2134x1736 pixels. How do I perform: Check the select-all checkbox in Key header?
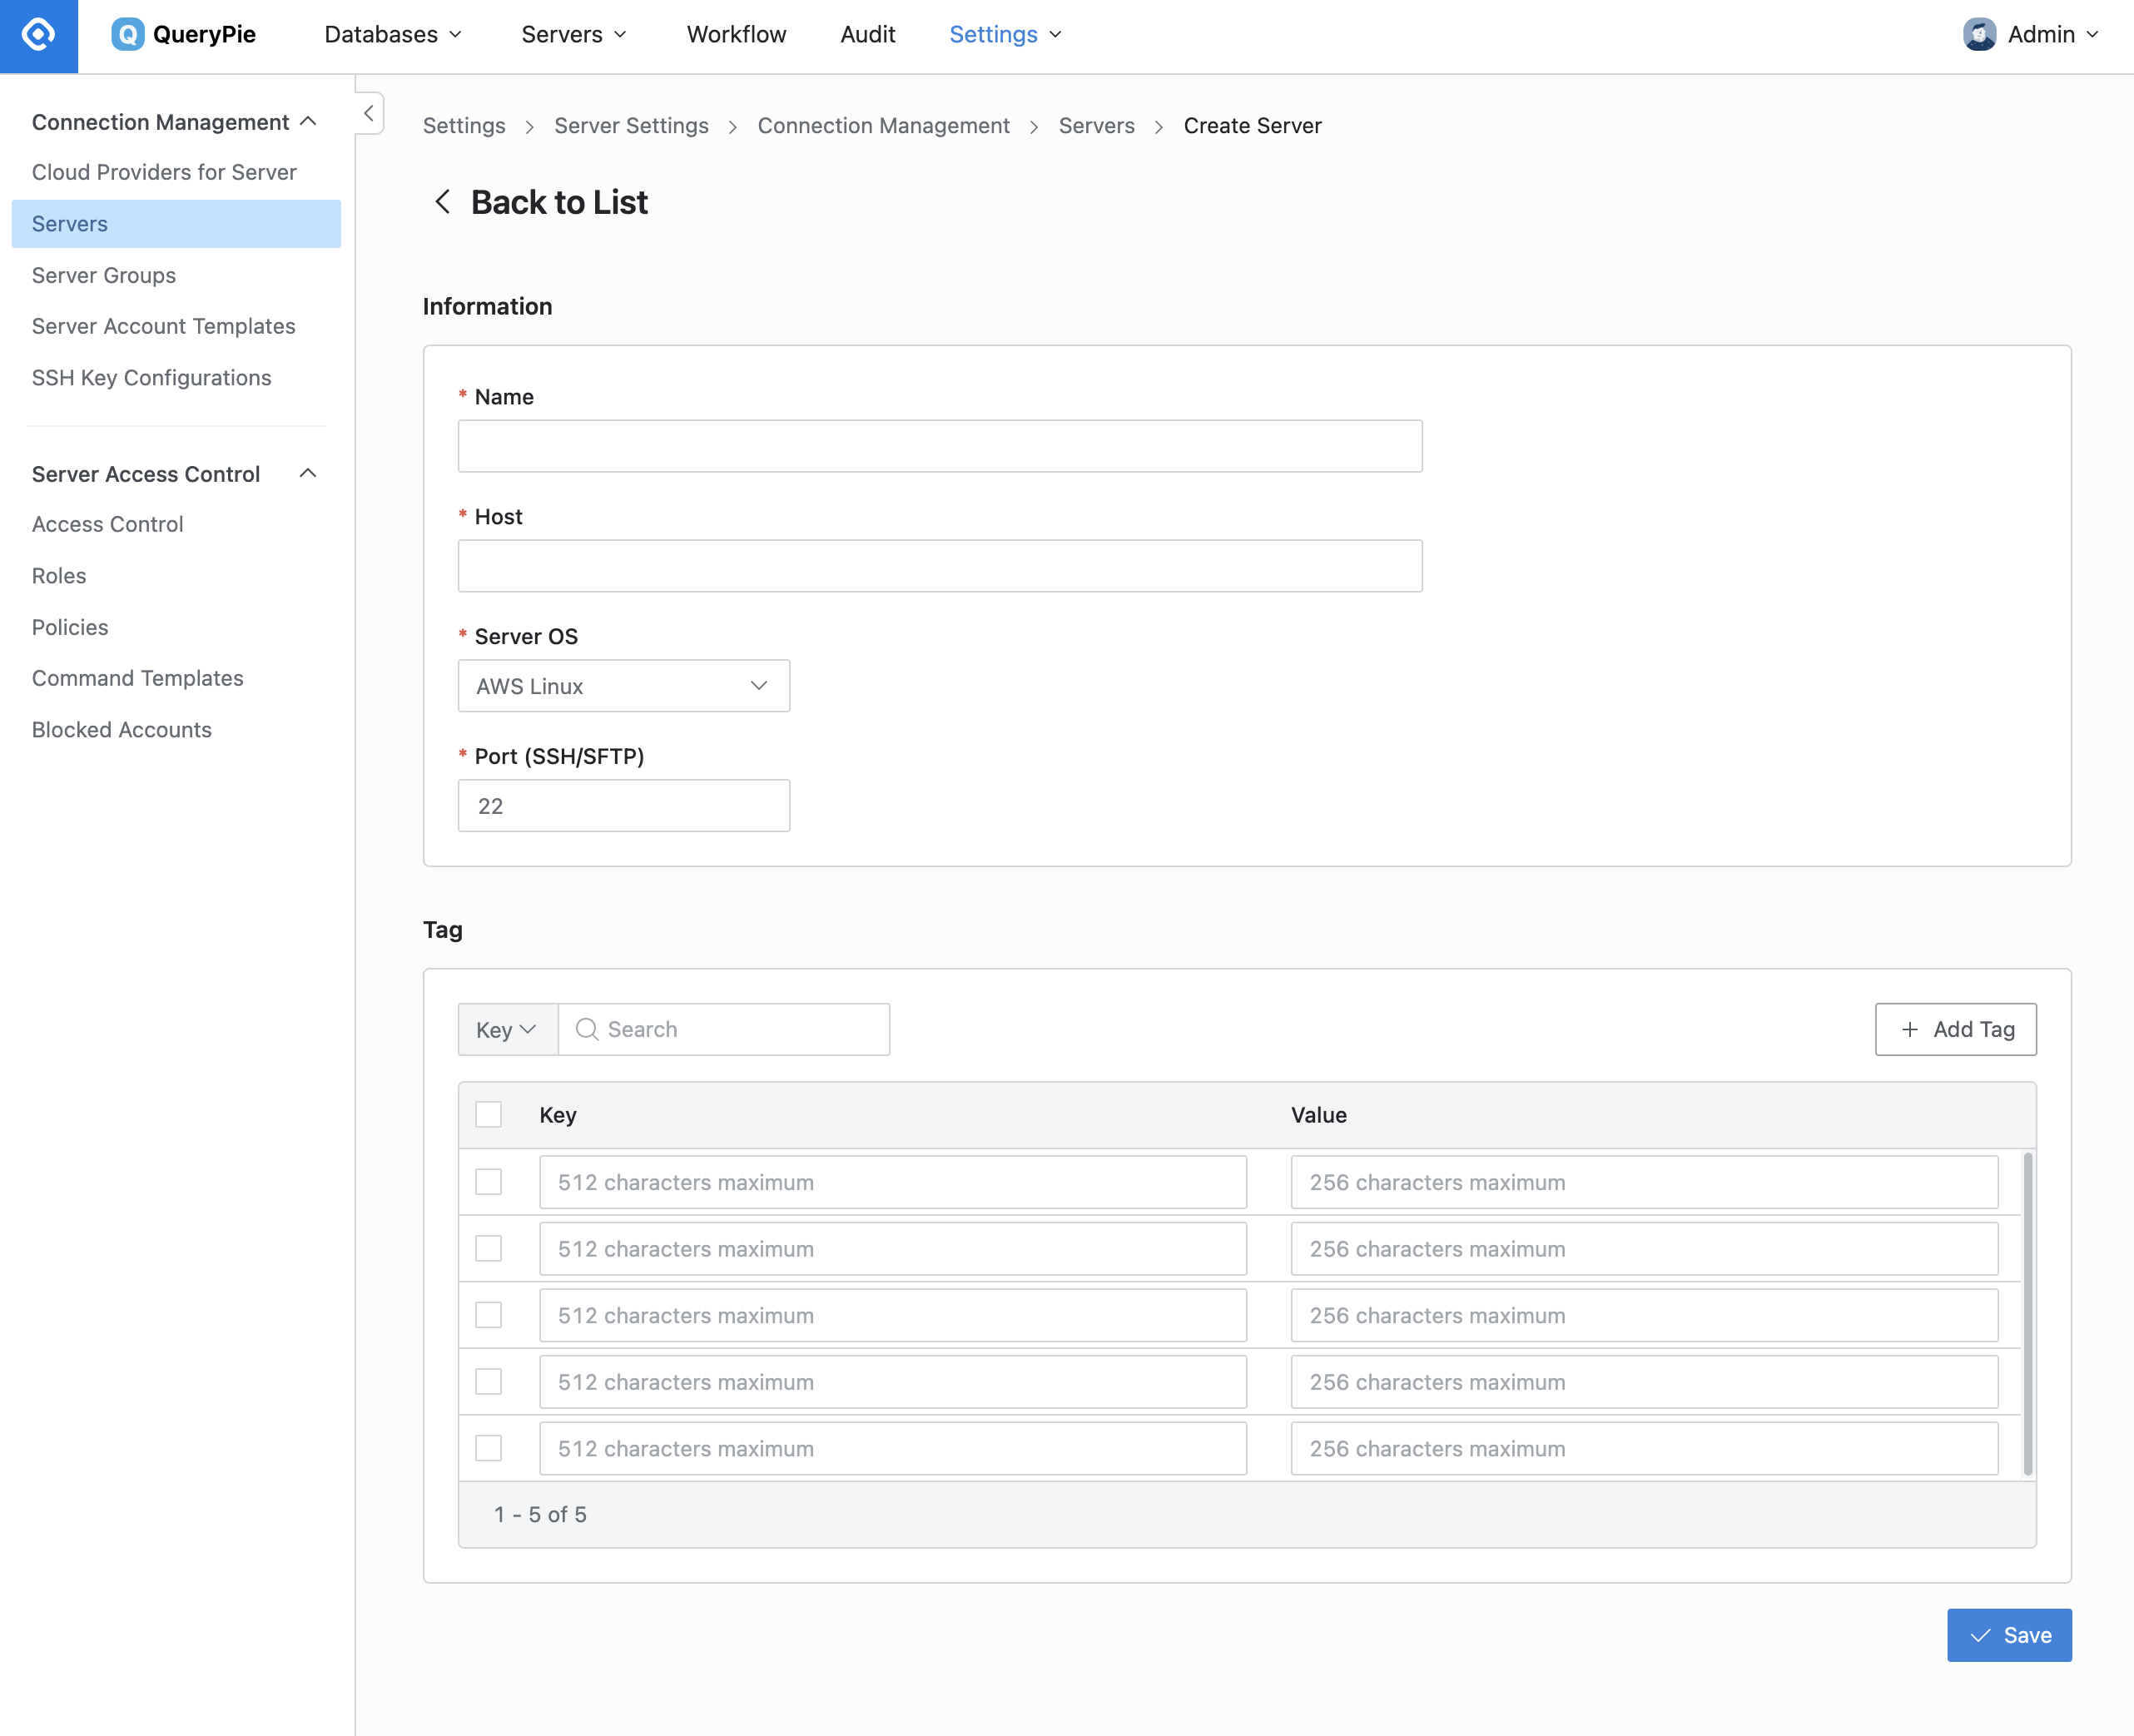coord(488,1114)
